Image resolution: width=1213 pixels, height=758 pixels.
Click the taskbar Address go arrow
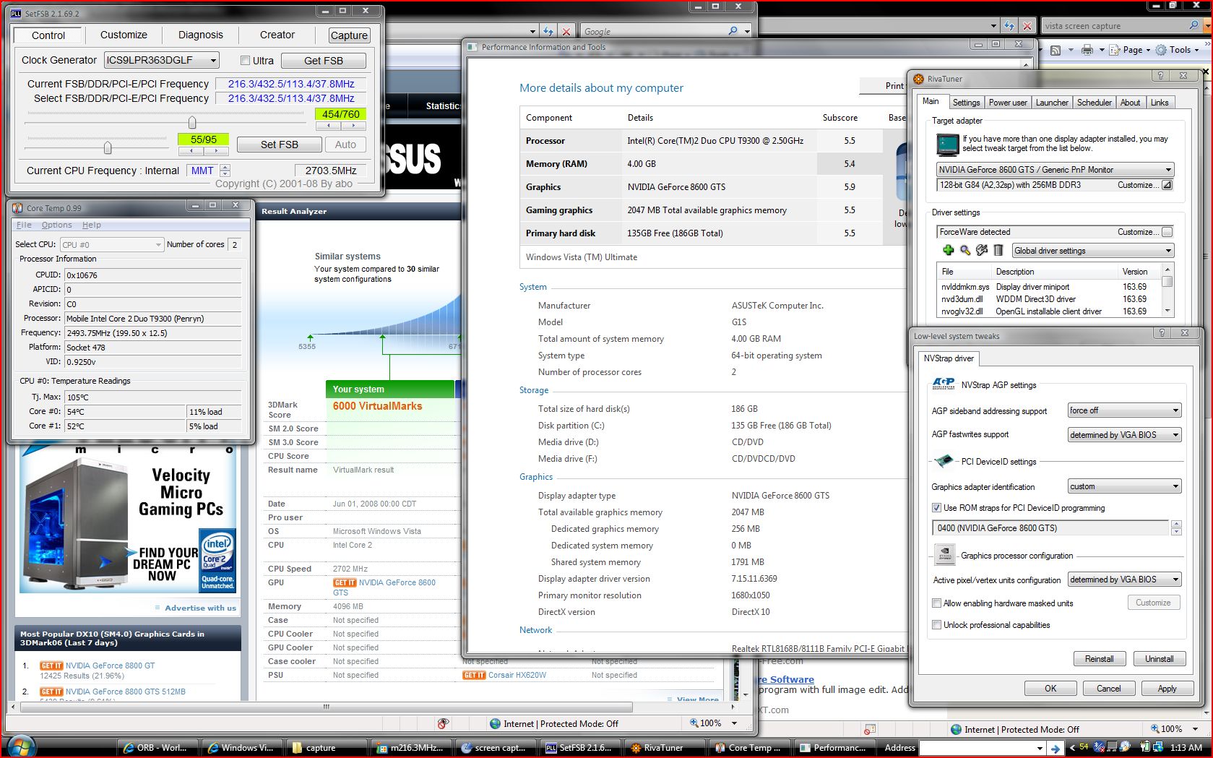coord(1056,748)
